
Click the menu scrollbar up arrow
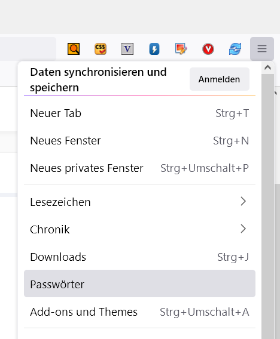[267, 67]
